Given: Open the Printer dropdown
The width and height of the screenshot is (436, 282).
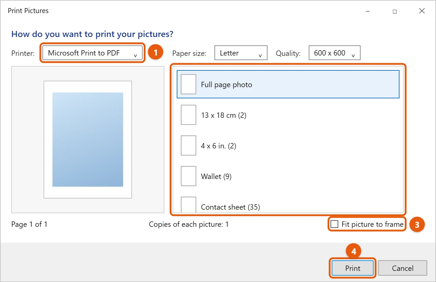Looking at the screenshot, I should point(93,53).
